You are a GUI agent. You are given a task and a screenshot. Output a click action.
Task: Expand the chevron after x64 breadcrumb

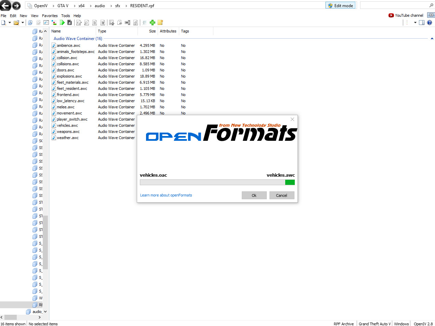tap(91, 6)
